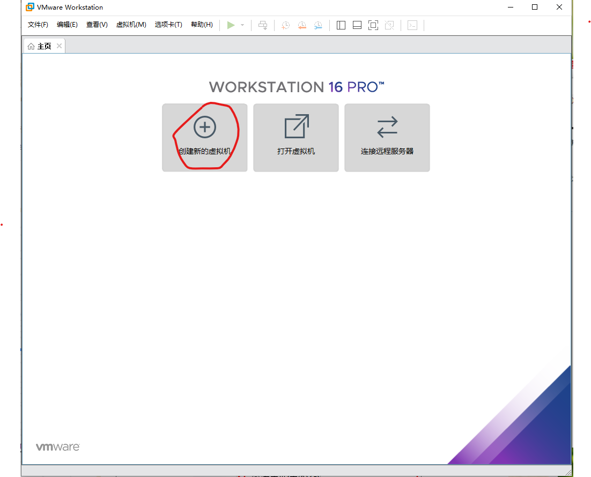Click the Take Snapshot toolbar icon
Screen dimensions: 591x477
click(285, 25)
